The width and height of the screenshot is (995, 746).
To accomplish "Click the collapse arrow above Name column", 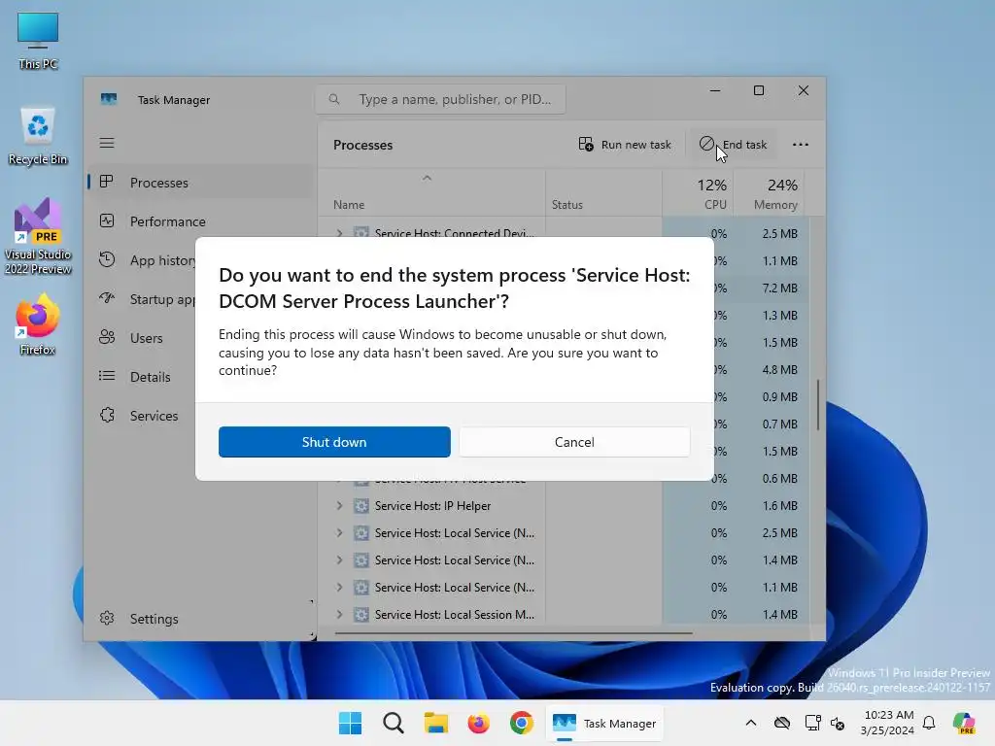I will point(428,179).
